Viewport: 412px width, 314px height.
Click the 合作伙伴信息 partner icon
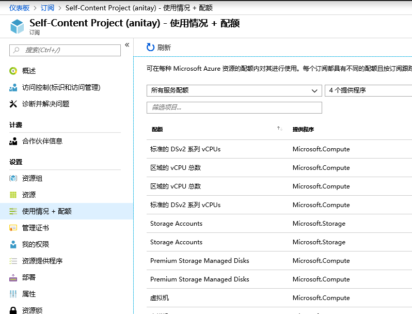(13, 141)
